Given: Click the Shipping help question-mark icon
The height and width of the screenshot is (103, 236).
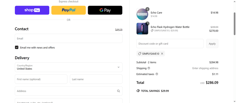Looking at the screenshot, I should pos(149,68).
